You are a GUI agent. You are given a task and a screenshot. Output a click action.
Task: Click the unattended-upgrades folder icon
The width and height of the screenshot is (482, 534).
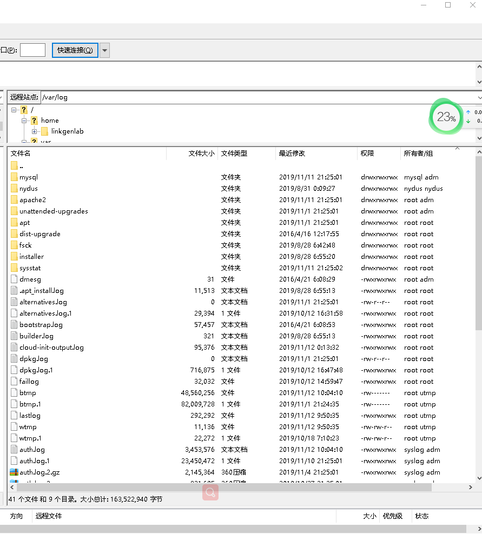point(14,211)
